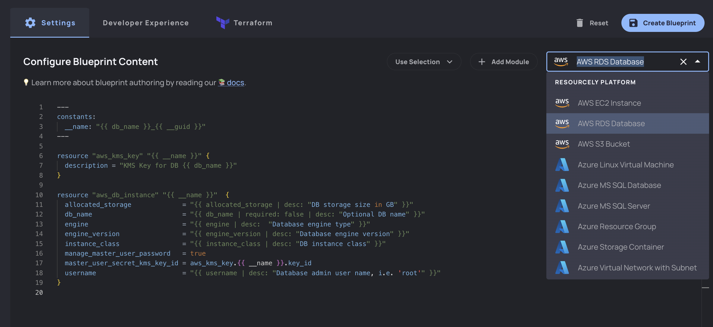Click username key on line 18
The height and width of the screenshot is (327, 713).
tap(80, 273)
